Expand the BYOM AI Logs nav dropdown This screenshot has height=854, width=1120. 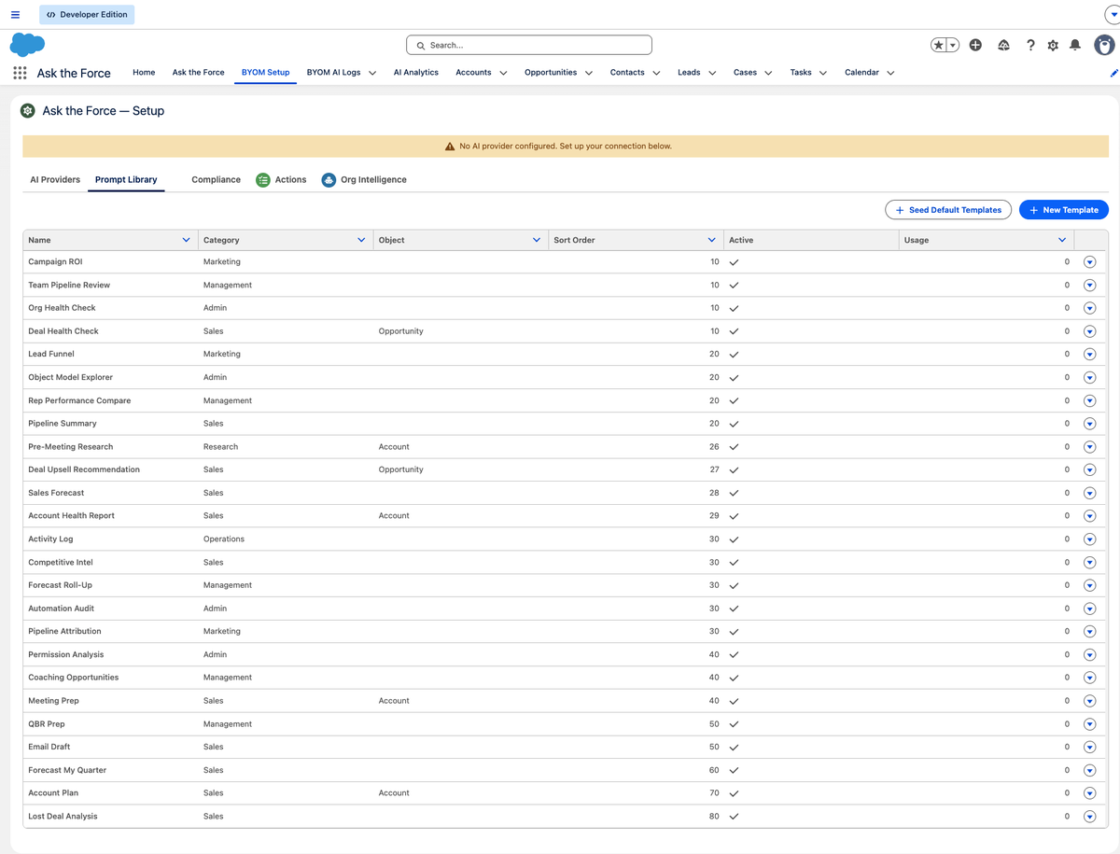[x=372, y=73]
